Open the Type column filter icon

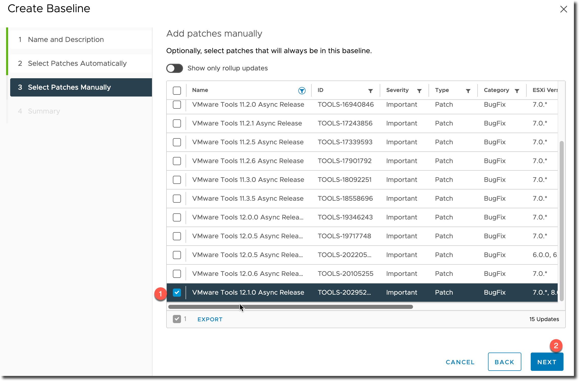(x=468, y=91)
